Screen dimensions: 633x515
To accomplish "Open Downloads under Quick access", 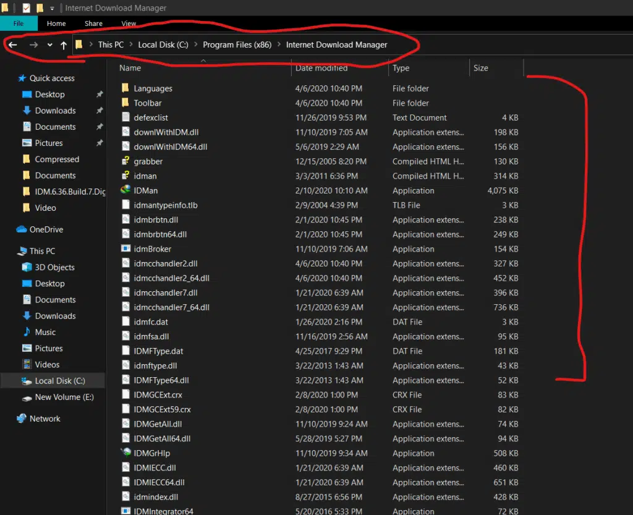I will coord(55,111).
